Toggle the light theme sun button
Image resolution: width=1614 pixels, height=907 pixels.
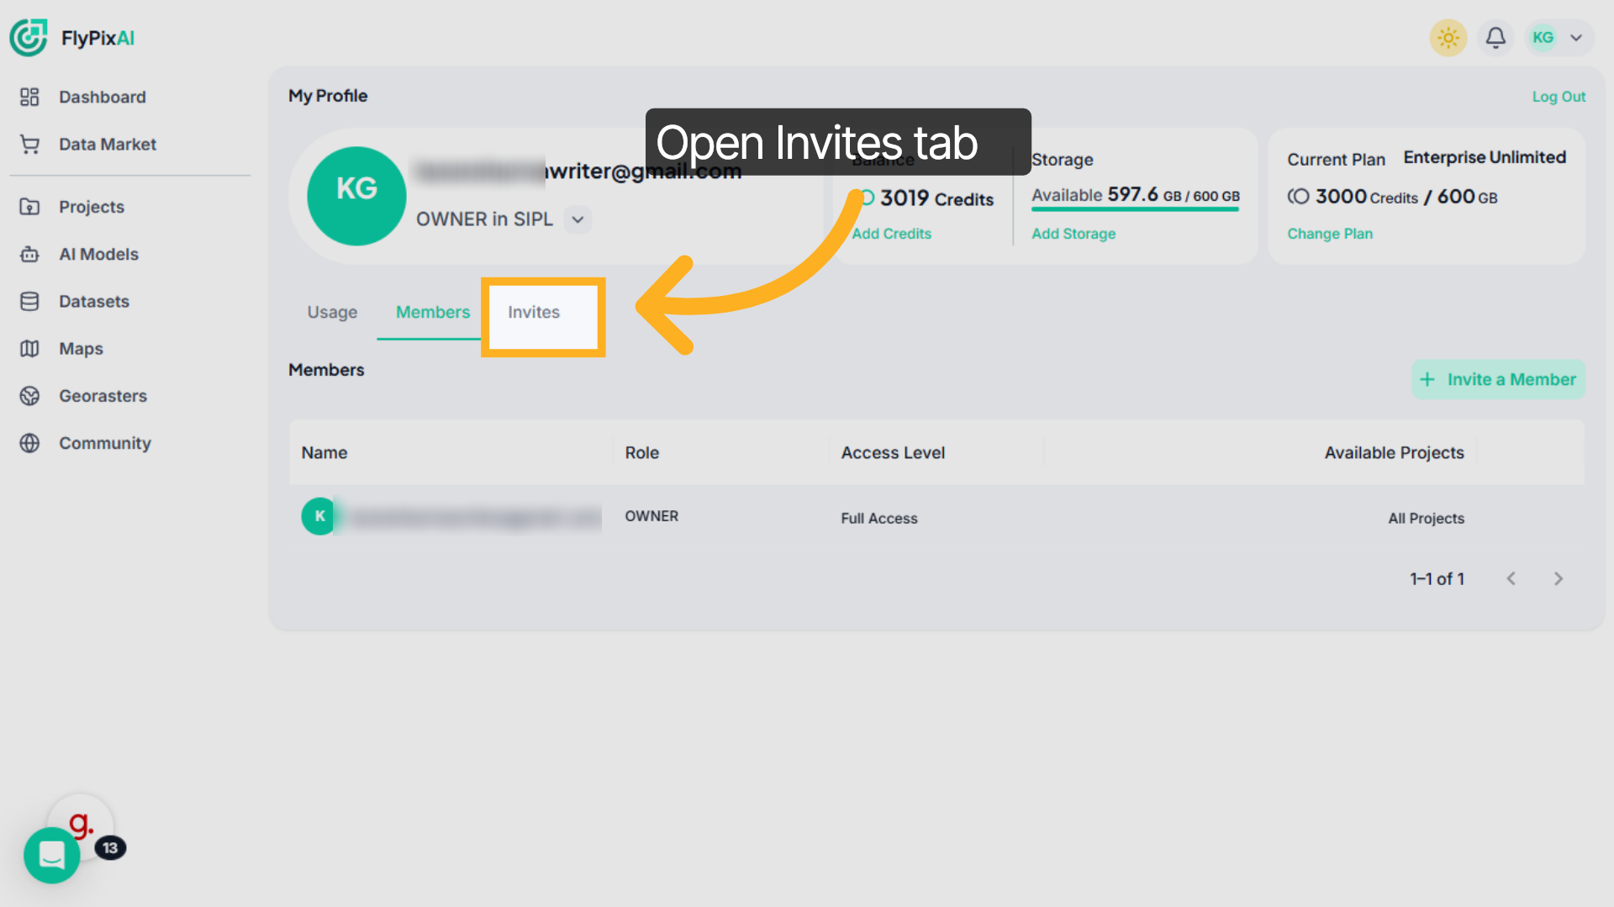coord(1448,38)
